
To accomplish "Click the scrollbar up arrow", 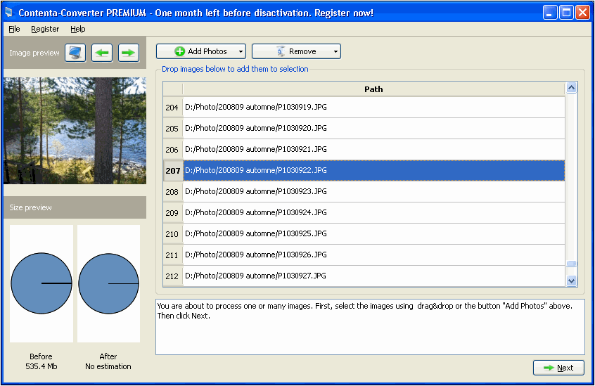I will [x=572, y=88].
